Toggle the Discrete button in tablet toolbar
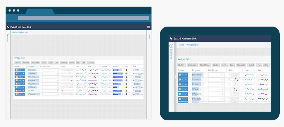 (241, 65)
